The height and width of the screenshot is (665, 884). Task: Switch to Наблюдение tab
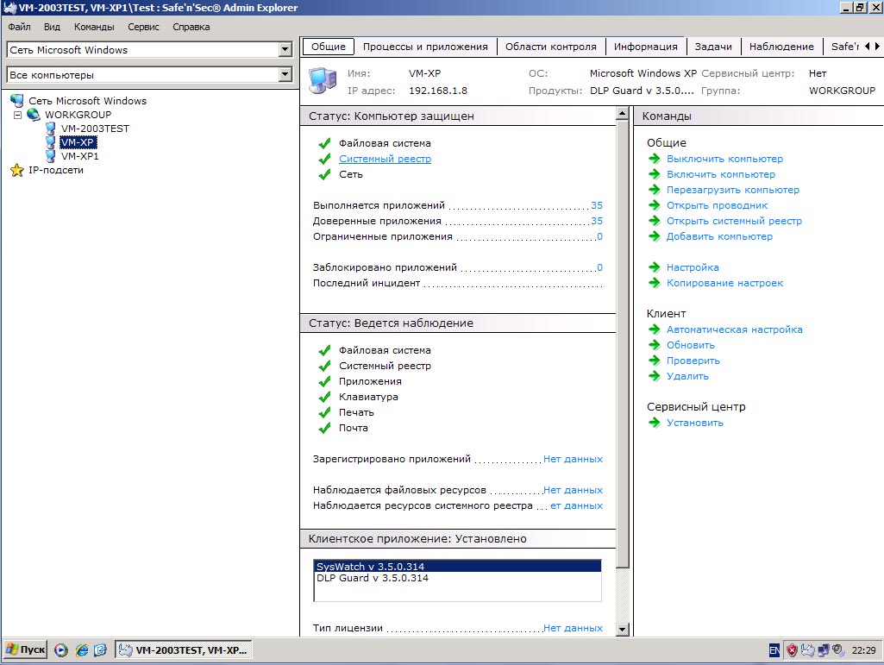tap(781, 47)
